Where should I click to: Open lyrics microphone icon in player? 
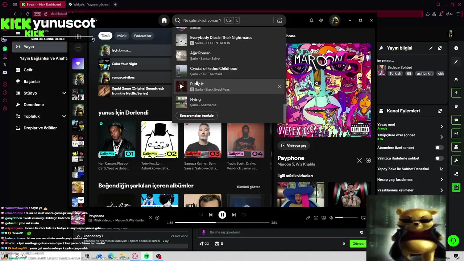(308, 218)
